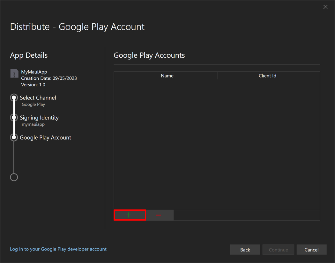Click Creation Date: 09/05/2023 text
The width and height of the screenshot is (335, 263).
pos(49,78)
